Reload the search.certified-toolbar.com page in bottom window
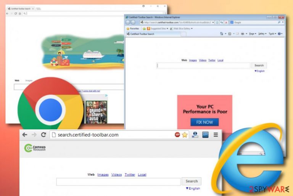Screen dimensions: 293x196 pos(43,135)
